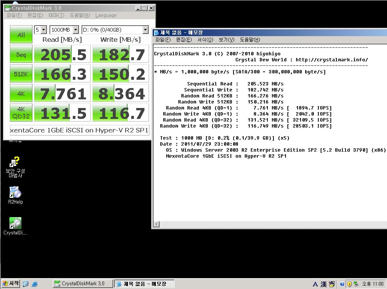Launch Internet Explorer from quick launch
This screenshot has height=289, width=387.
coord(35,284)
